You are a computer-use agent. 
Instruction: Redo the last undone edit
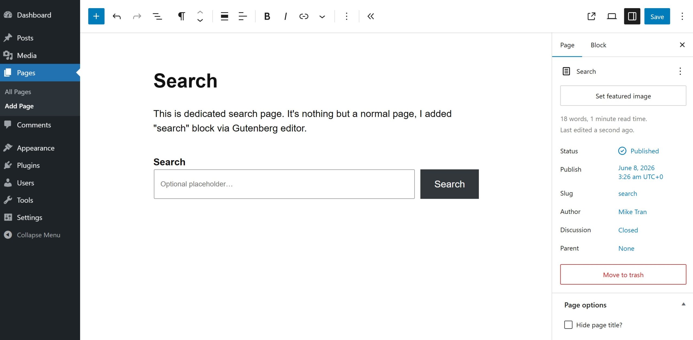tap(137, 16)
